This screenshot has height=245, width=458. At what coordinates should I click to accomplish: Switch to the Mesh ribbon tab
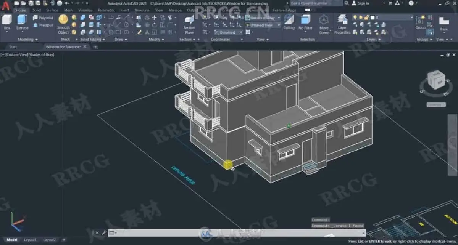[68, 10]
